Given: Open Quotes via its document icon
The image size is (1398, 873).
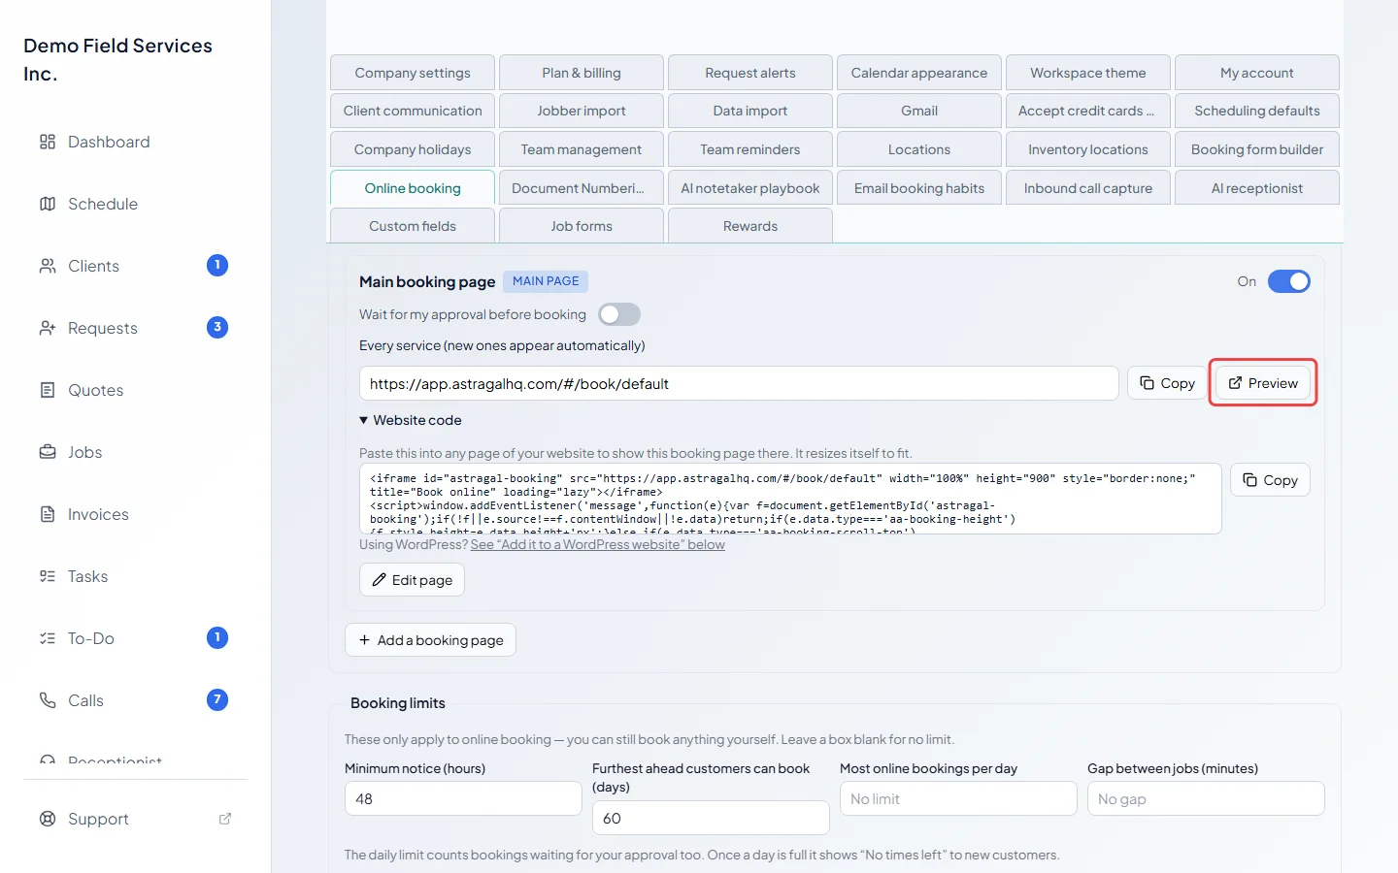Looking at the screenshot, I should click(x=48, y=390).
